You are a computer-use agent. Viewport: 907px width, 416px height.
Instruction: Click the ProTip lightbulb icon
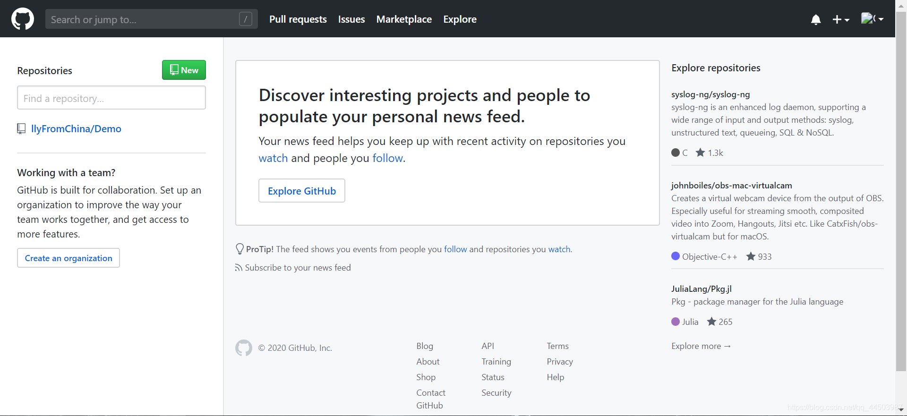point(240,249)
